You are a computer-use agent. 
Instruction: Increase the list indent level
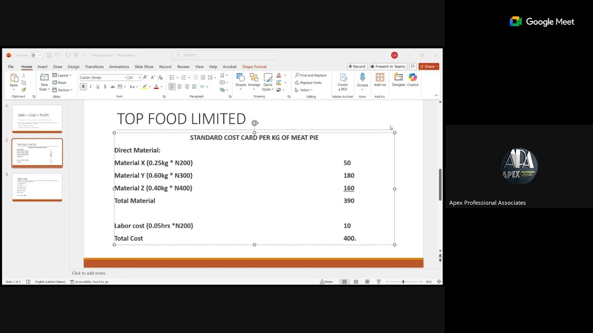(202, 77)
